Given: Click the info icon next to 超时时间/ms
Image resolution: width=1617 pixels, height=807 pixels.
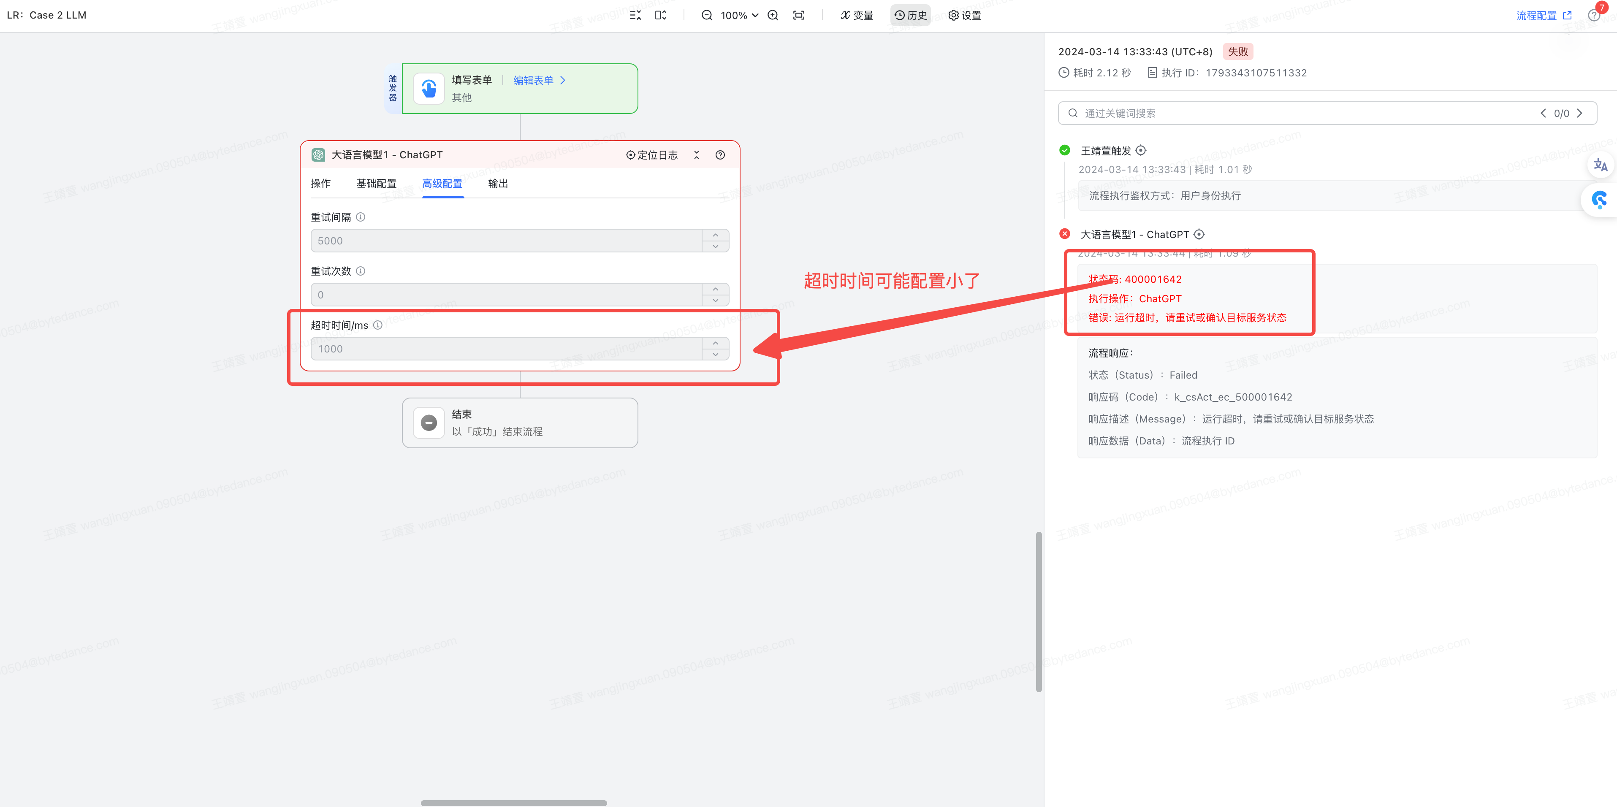Looking at the screenshot, I should [378, 325].
